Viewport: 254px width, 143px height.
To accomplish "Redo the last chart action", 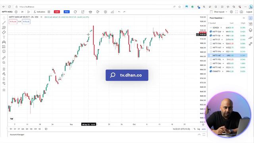I will [x=124, y=12].
